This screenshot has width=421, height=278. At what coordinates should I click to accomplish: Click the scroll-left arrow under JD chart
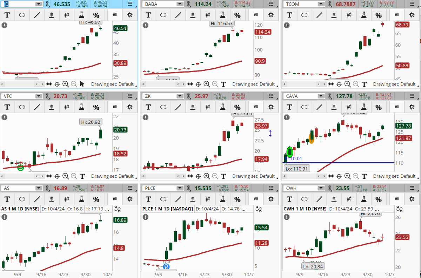click(x=2, y=84)
